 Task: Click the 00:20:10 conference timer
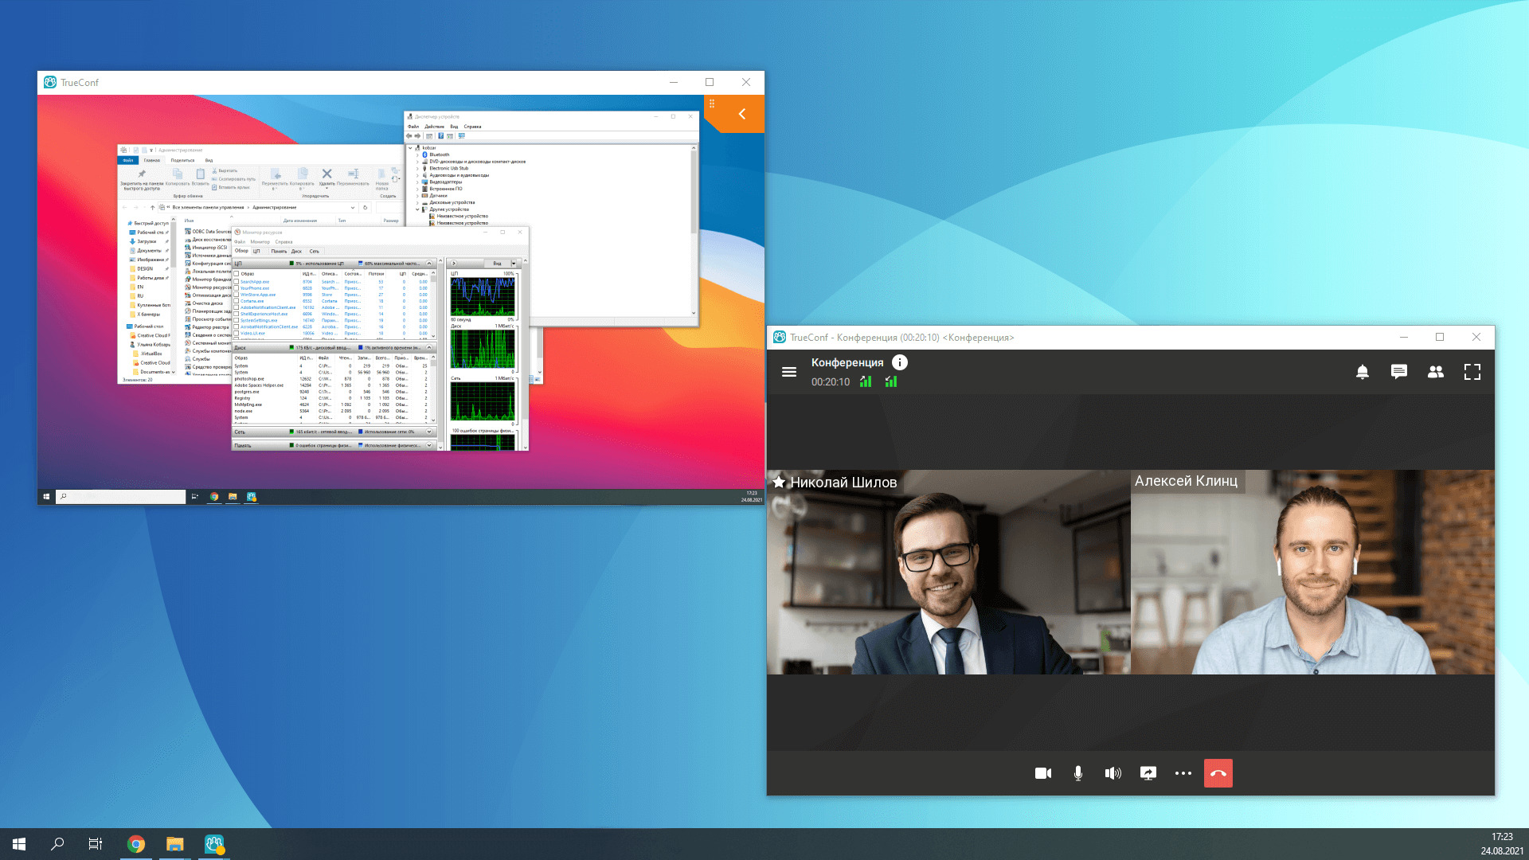831,381
